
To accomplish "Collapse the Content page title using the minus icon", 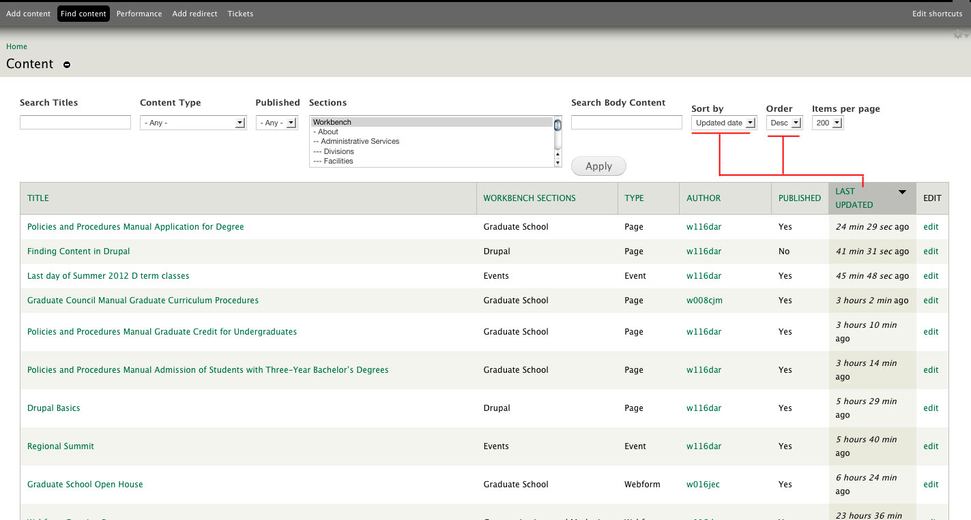I will click(66, 65).
